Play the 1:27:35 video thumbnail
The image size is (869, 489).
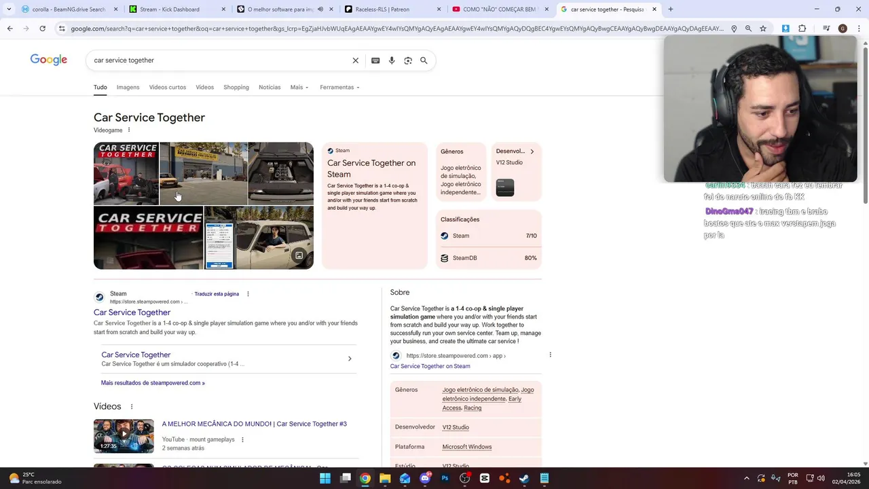tap(124, 436)
